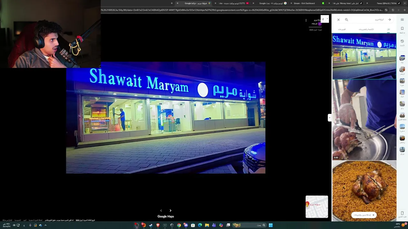The image size is (408, 229).
Task: Open Microsoft Edge from the taskbar
Action: [200, 225]
